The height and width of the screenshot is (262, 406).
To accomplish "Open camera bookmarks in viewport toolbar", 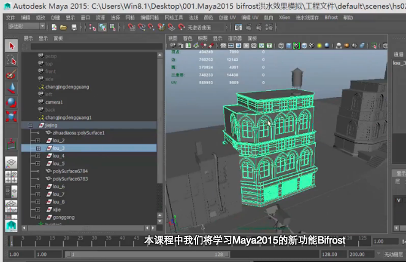I will click(188, 45).
